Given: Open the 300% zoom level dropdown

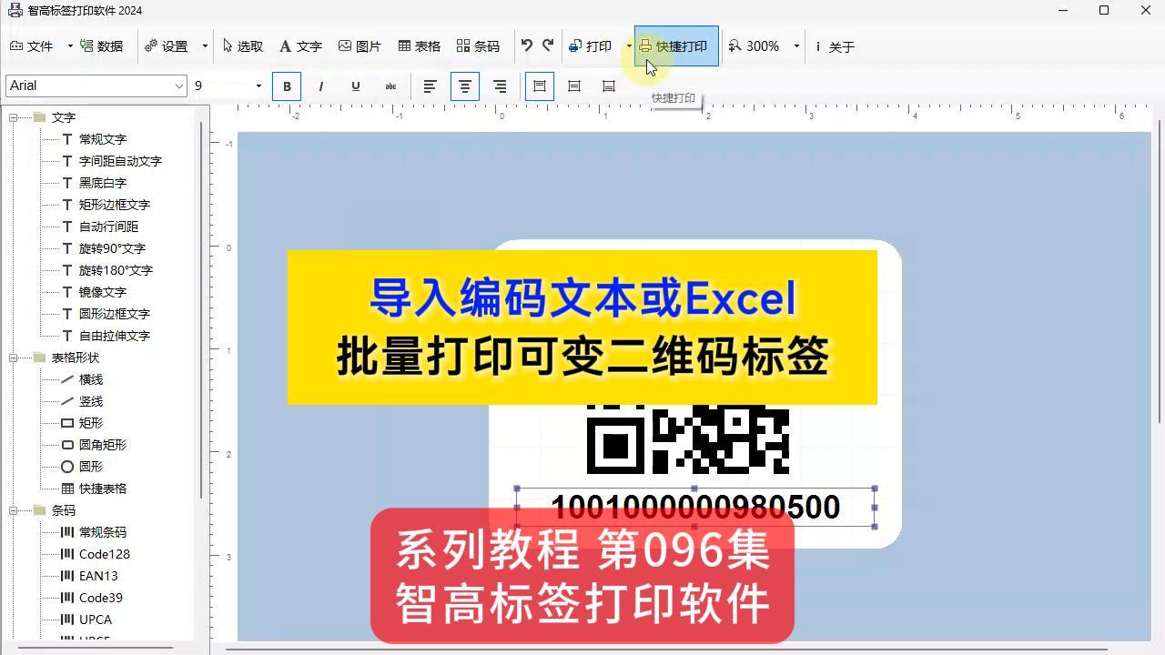Looking at the screenshot, I should pyautogui.click(x=795, y=45).
